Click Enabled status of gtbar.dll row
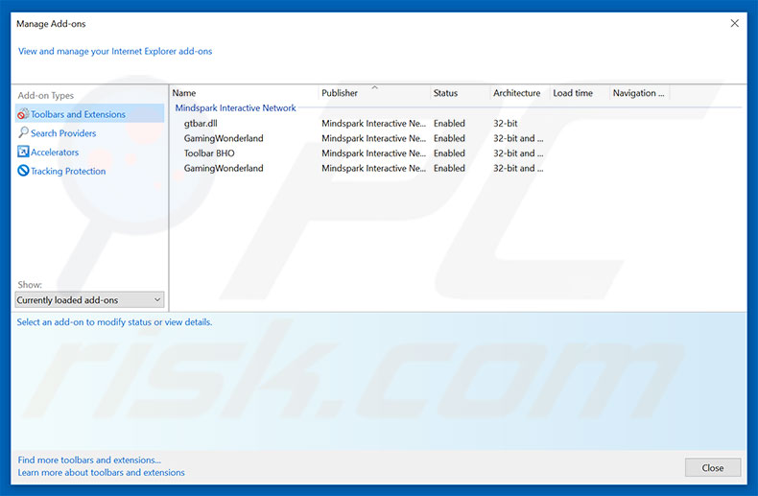The image size is (758, 496). 449,123
